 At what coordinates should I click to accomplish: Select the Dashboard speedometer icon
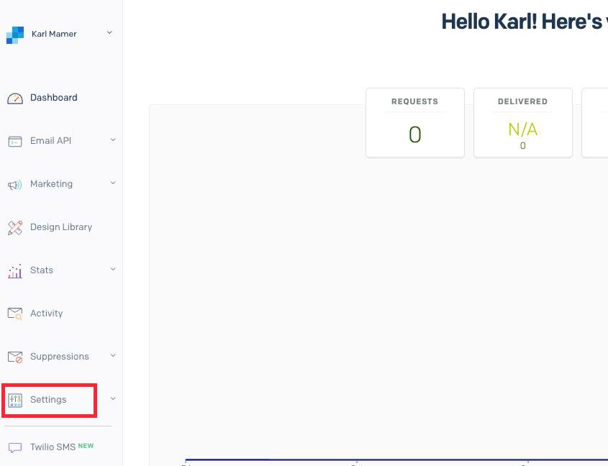pyautogui.click(x=15, y=97)
